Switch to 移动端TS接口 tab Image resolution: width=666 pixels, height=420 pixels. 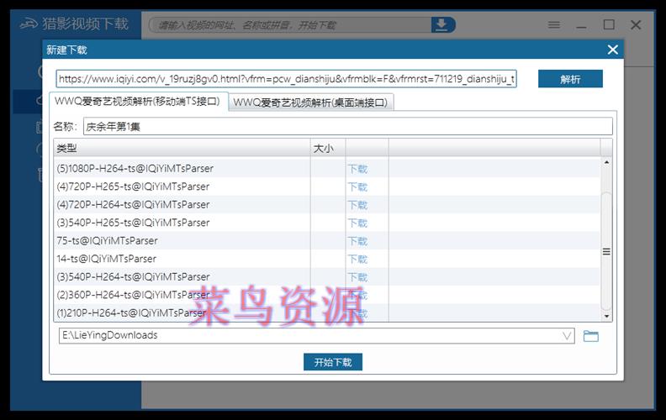pyautogui.click(x=139, y=102)
